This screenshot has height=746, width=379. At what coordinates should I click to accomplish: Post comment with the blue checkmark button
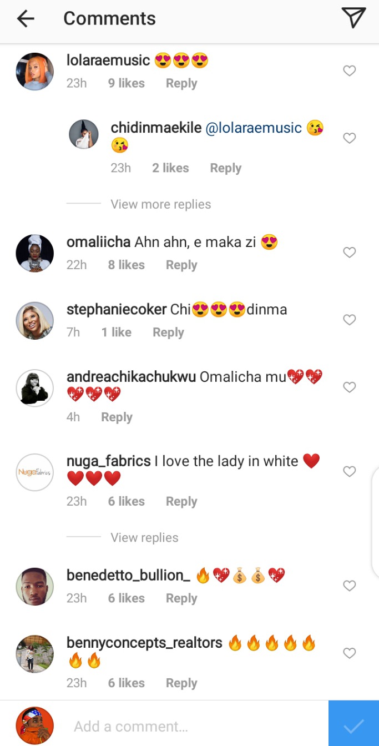[x=353, y=724]
